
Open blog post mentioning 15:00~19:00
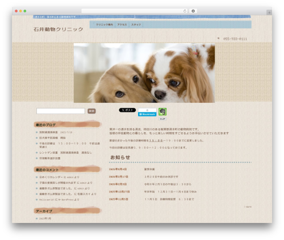pos(69,145)
